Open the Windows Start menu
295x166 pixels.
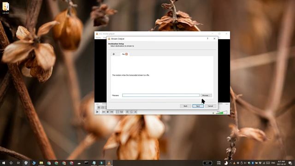tap(3, 163)
